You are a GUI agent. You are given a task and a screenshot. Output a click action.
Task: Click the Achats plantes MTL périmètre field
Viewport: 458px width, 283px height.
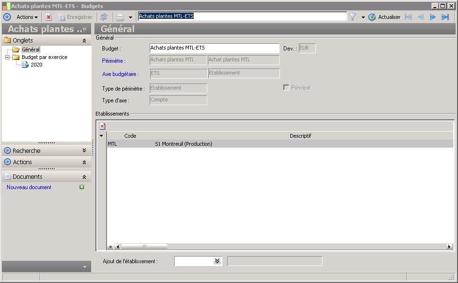178,60
